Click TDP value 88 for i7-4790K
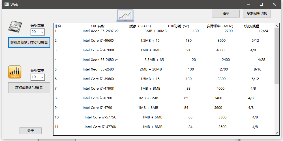This screenshot has height=141, width=283. click(188, 89)
